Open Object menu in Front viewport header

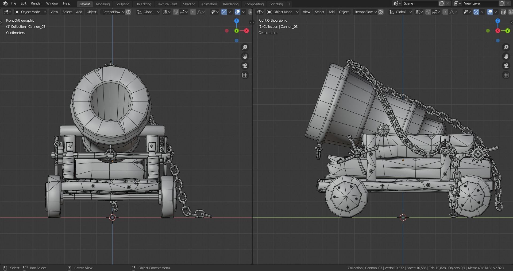pyautogui.click(x=91, y=12)
